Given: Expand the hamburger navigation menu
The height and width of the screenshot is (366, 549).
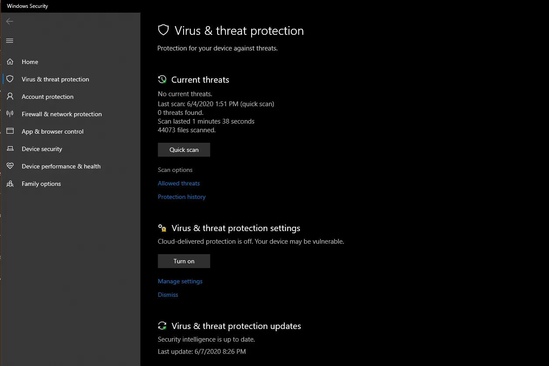Looking at the screenshot, I should 10,41.
